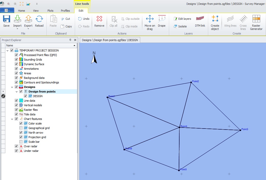Uncheck the North arrow checkbox
This screenshot has height=180, width=266.
(x=21, y=133)
